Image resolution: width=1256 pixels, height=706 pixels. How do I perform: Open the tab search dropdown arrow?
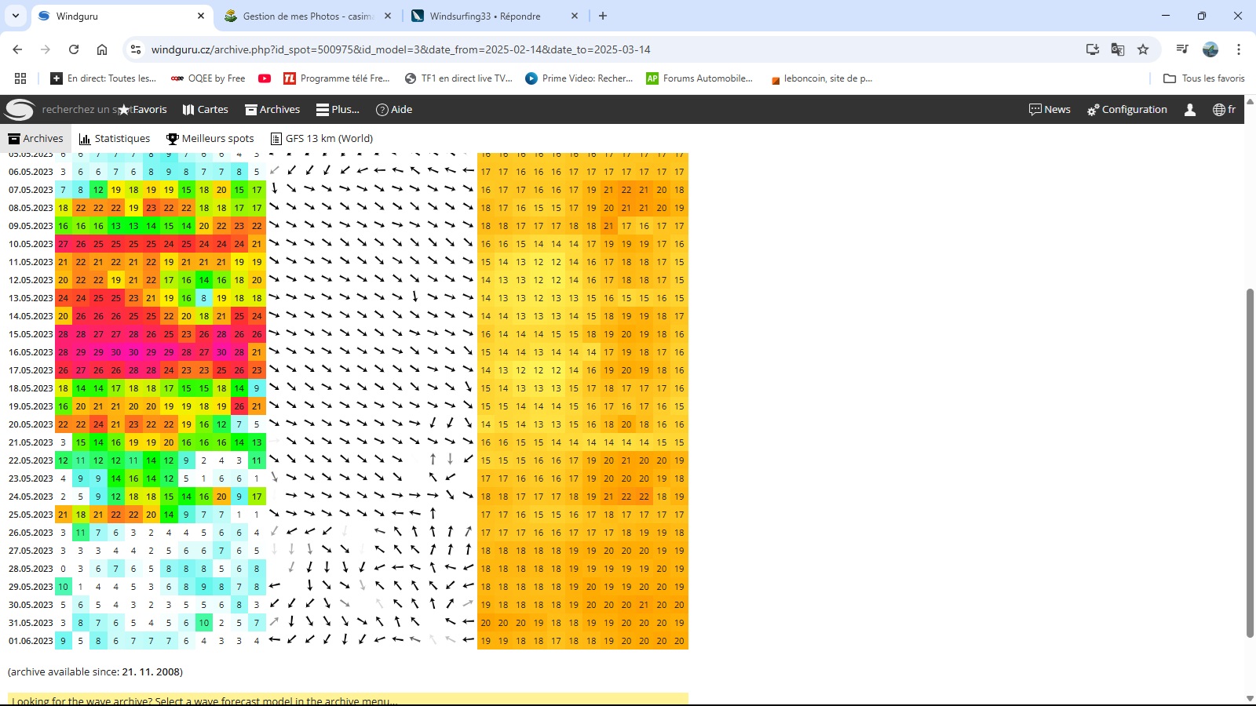(x=16, y=16)
